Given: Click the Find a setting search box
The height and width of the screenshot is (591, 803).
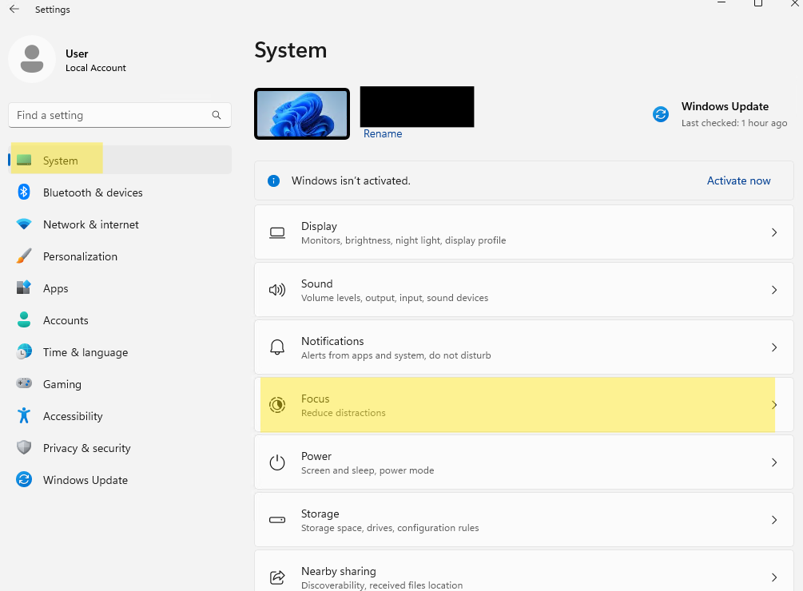Looking at the screenshot, I should click(x=110, y=115).
